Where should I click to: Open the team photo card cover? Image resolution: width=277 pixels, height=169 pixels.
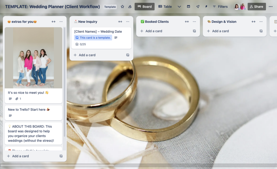coord(33,58)
